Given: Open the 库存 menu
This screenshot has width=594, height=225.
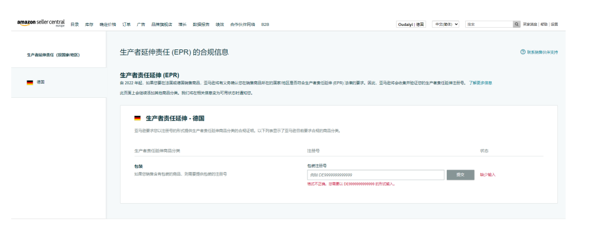Looking at the screenshot, I should tap(89, 25).
